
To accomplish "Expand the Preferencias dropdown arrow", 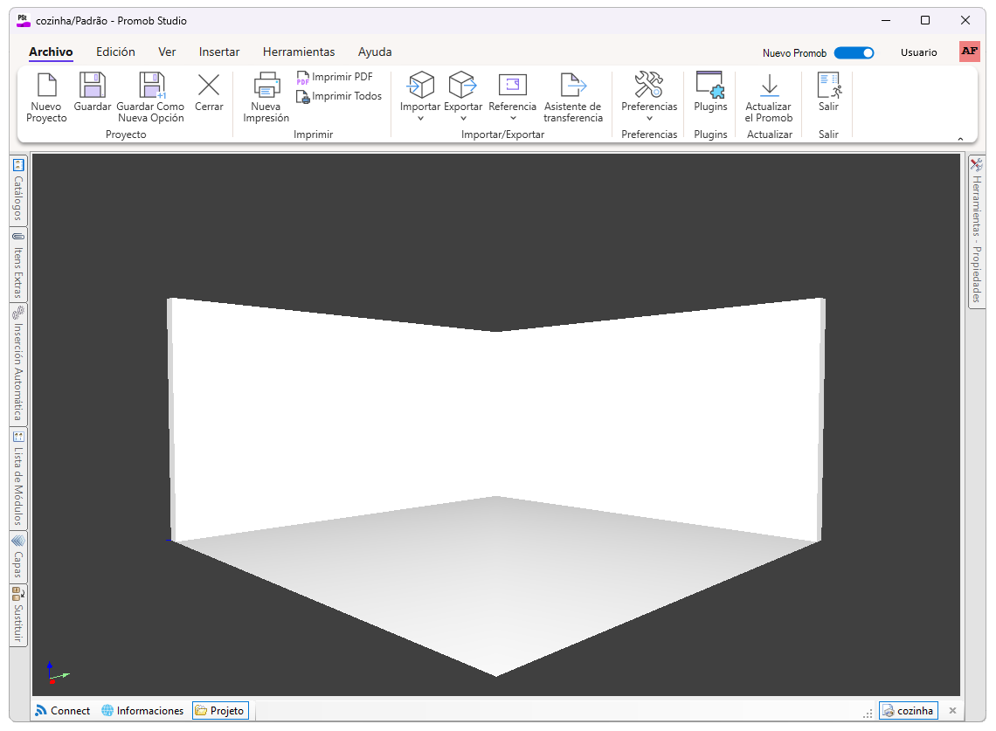I will pyautogui.click(x=649, y=119).
